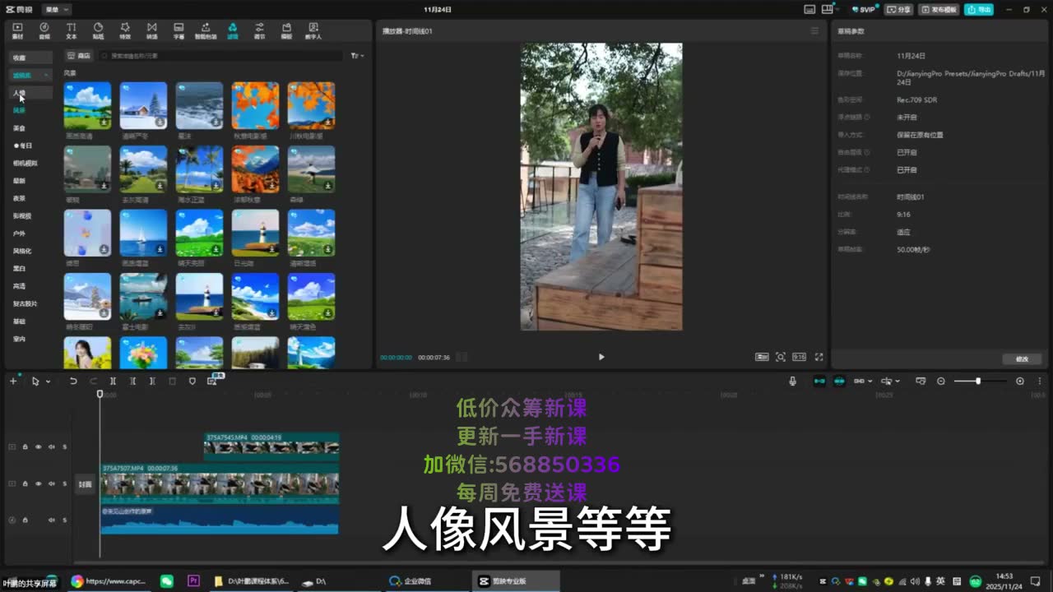
Task: Select the 滤镜 filters tab
Action: point(233,31)
